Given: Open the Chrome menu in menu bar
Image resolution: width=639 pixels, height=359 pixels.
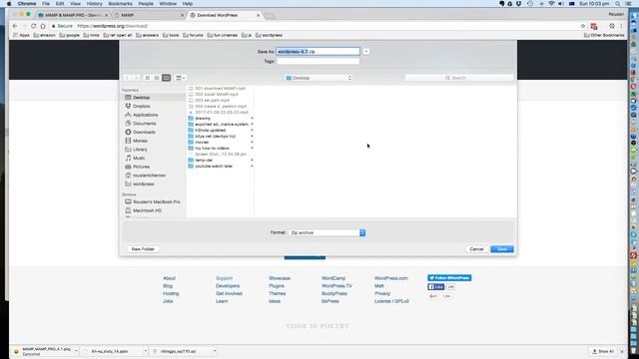Looking at the screenshot, I should click(27, 4).
